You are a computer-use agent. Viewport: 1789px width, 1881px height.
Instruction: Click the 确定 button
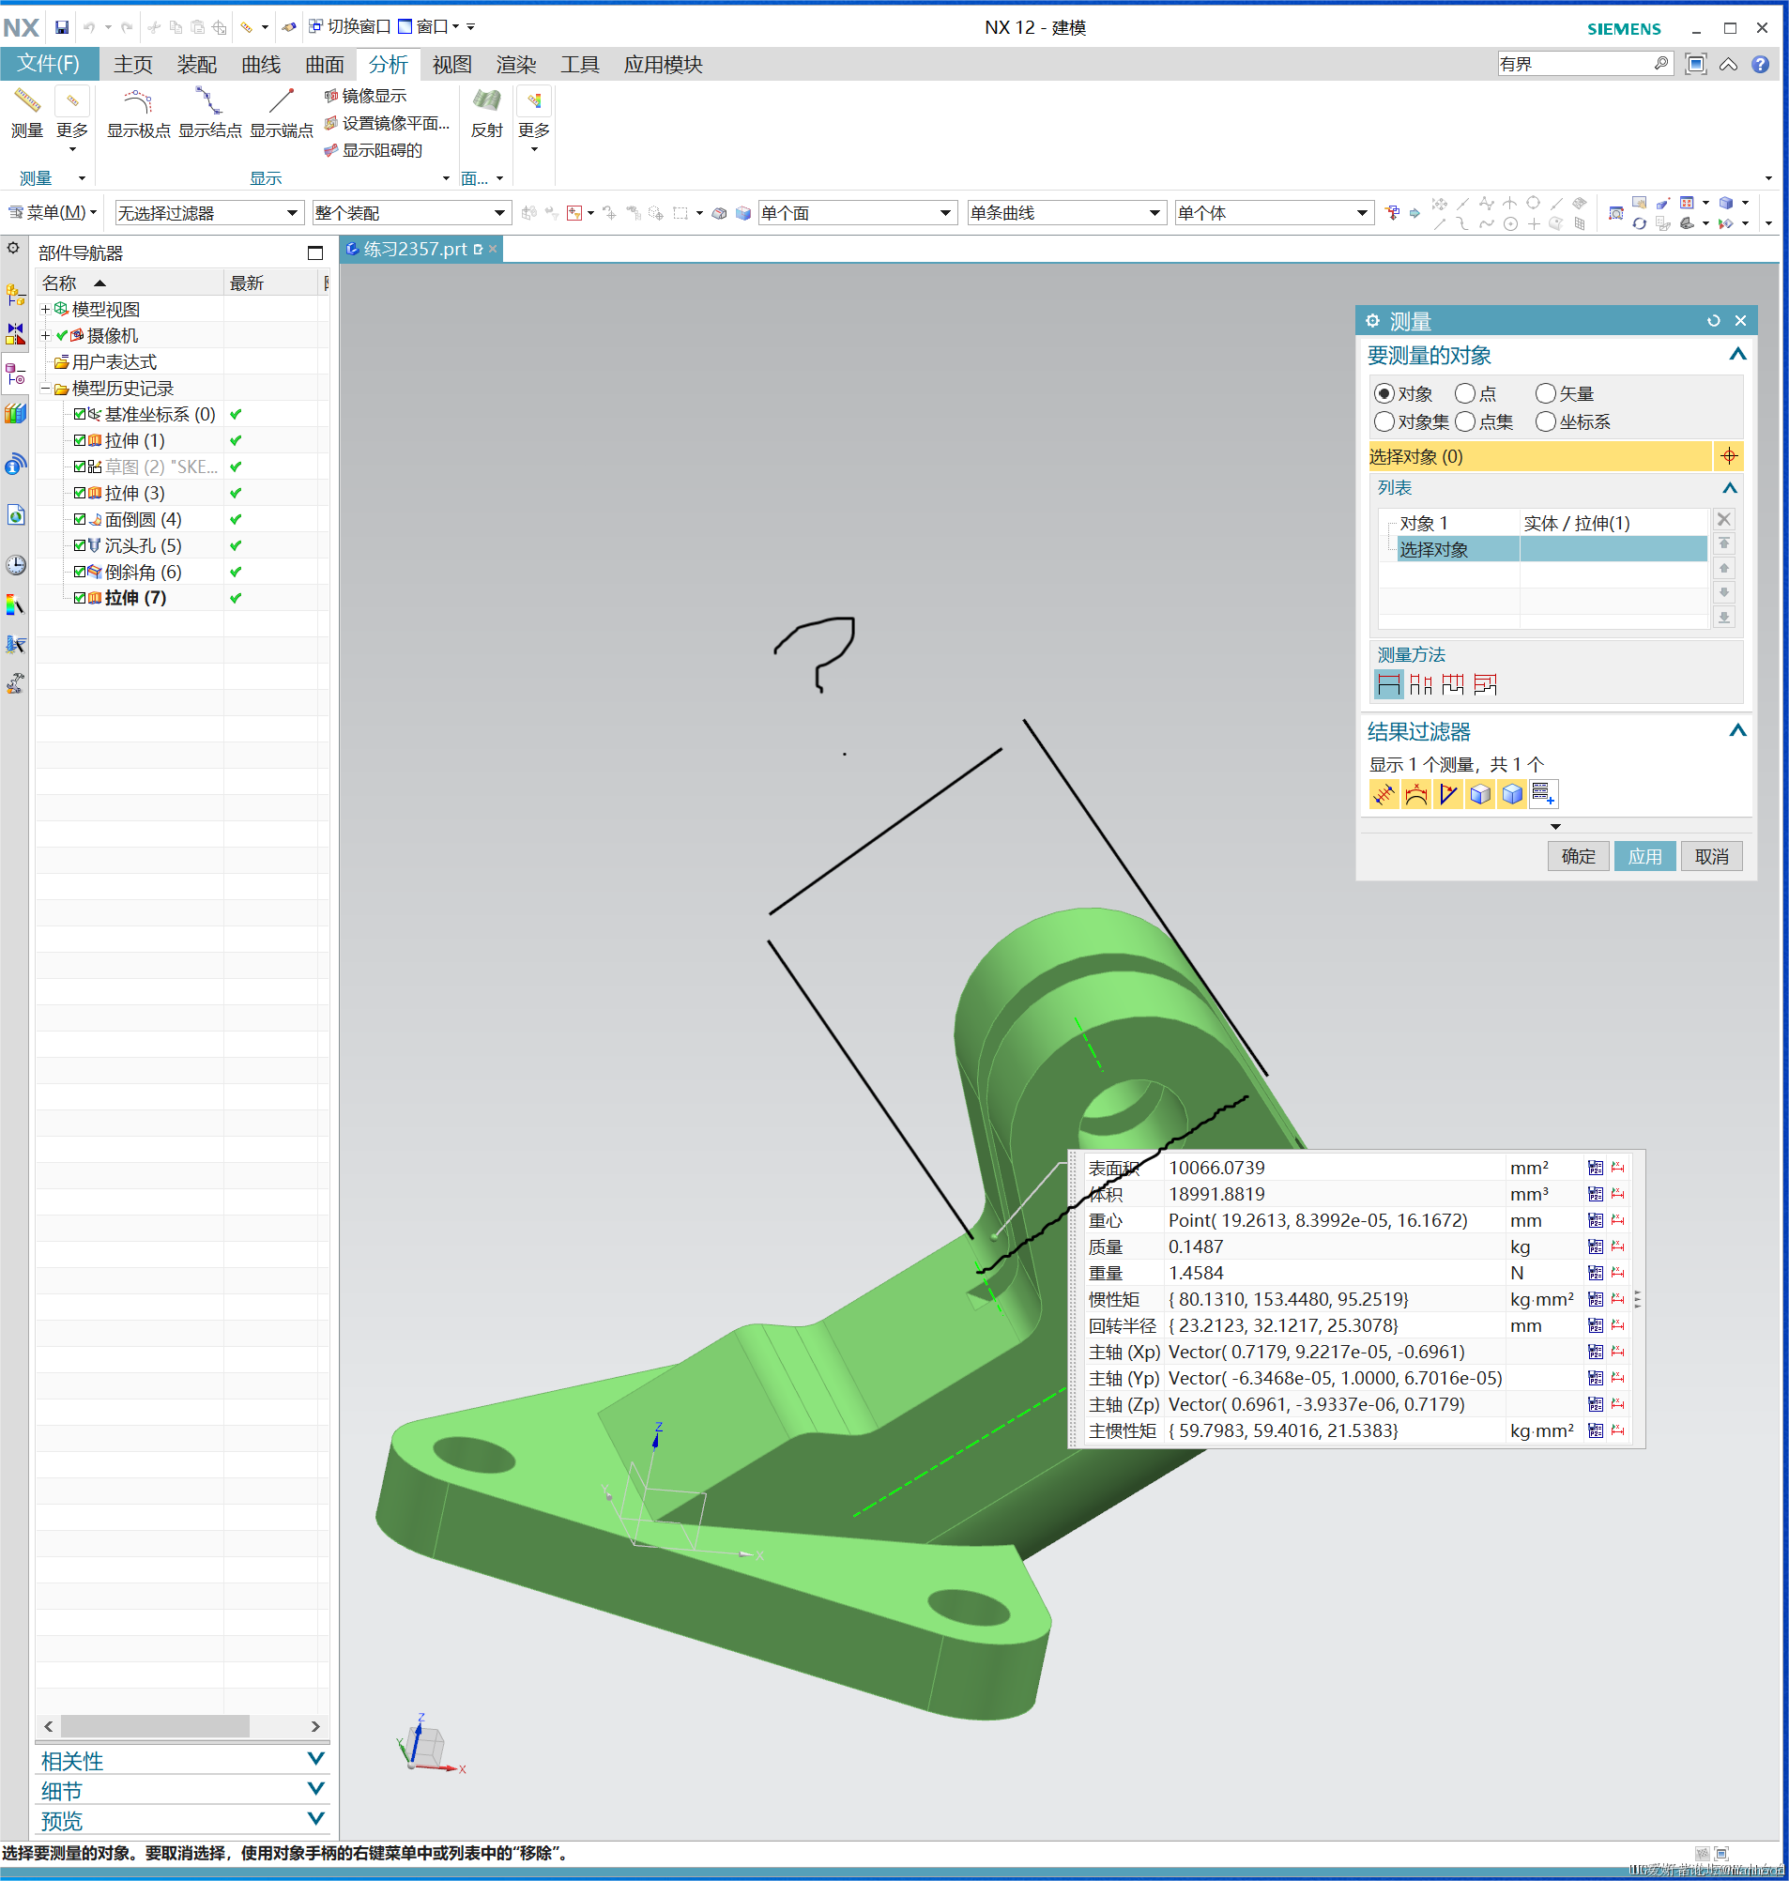pos(1577,856)
